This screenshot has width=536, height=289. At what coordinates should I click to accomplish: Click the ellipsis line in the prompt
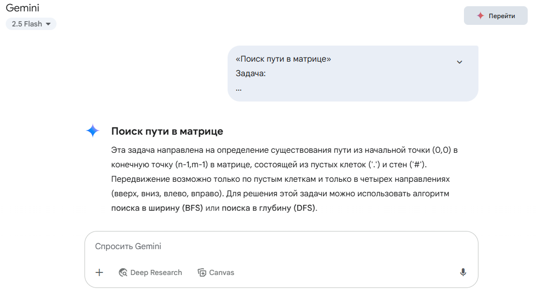click(238, 90)
